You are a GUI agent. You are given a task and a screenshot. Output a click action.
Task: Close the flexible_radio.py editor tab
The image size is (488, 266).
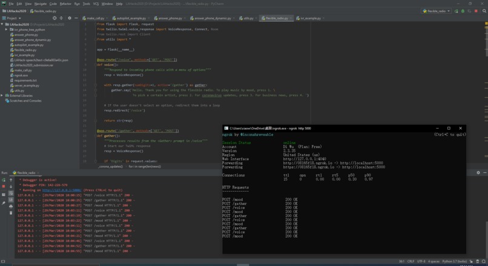pos(291,18)
